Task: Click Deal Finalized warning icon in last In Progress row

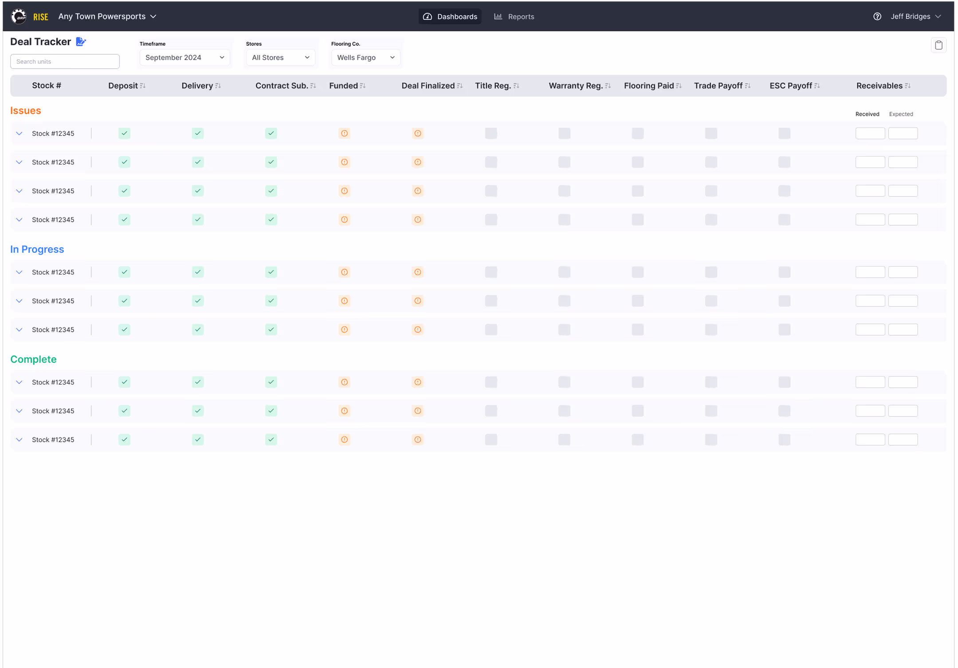Action: click(x=418, y=330)
